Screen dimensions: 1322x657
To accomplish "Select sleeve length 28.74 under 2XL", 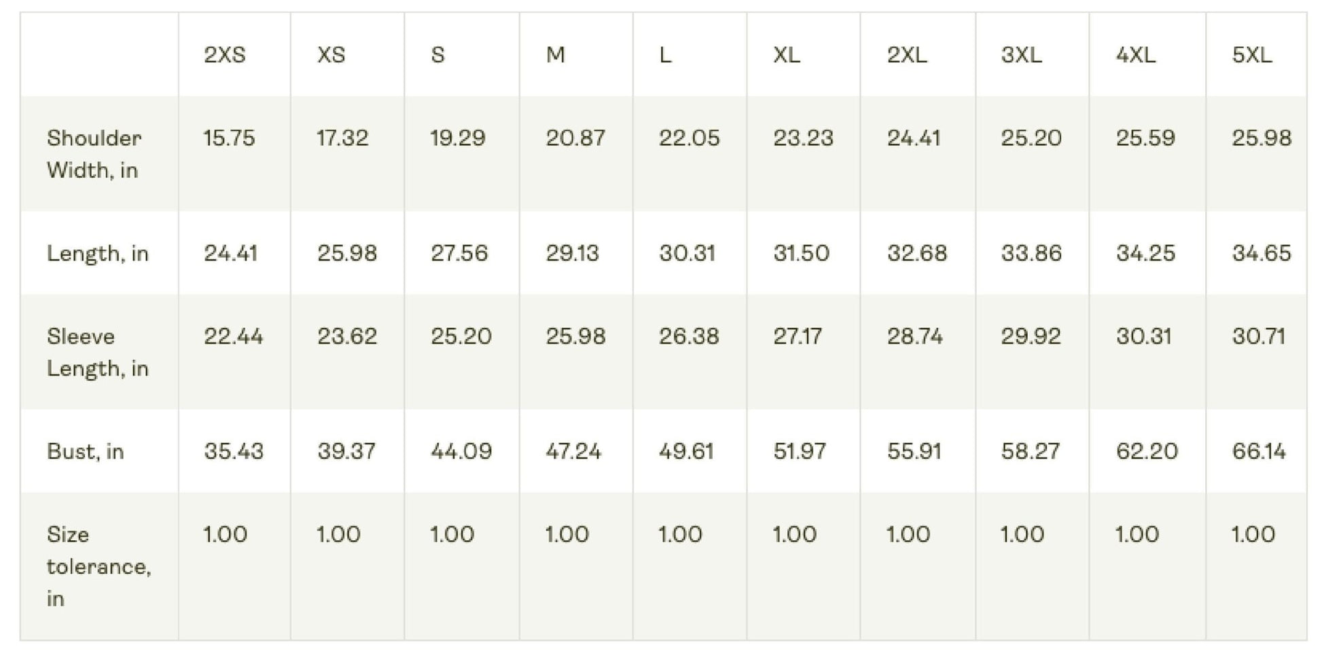I will [x=915, y=337].
